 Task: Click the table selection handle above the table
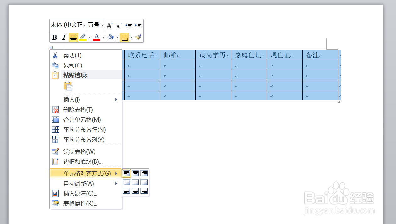click(51, 48)
